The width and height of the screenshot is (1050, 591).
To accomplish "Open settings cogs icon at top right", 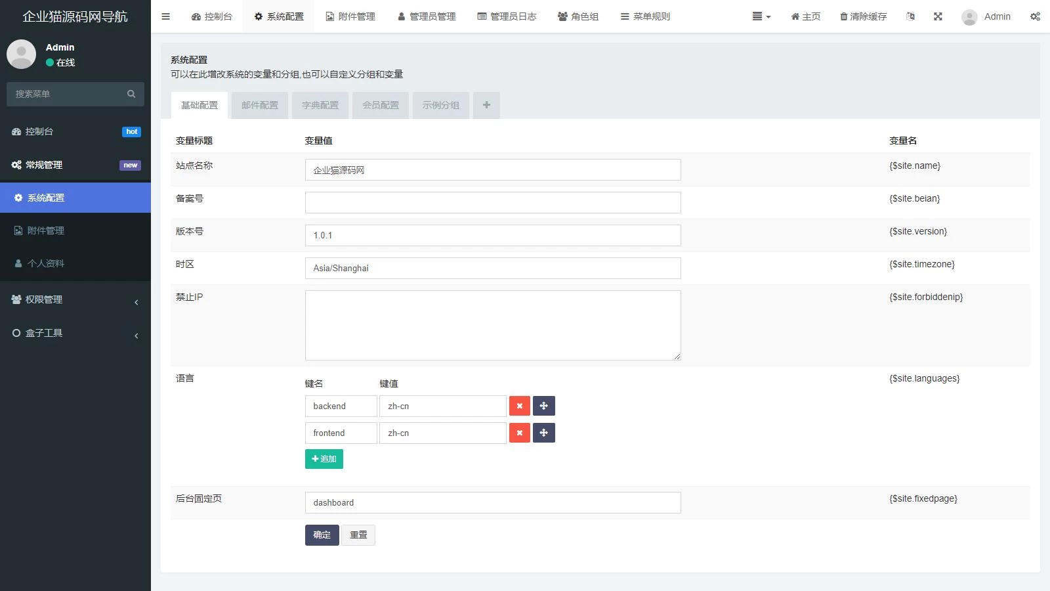I will point(1035,16).
